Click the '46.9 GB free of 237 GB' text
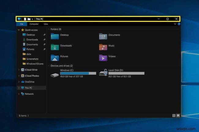The width and height of the screenshot is (199, 132). click(x=72, y=76)
